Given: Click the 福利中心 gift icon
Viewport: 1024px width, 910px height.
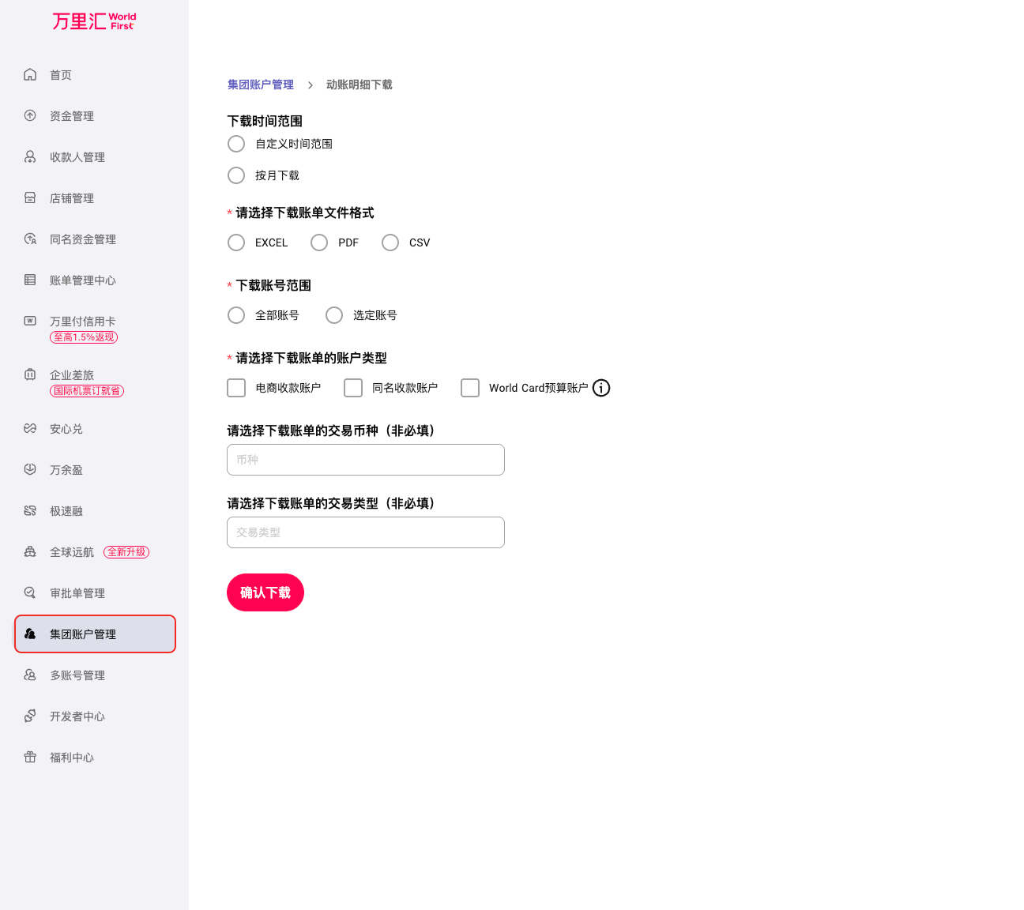Looking at the screenshot, I should tap(30, 757).
